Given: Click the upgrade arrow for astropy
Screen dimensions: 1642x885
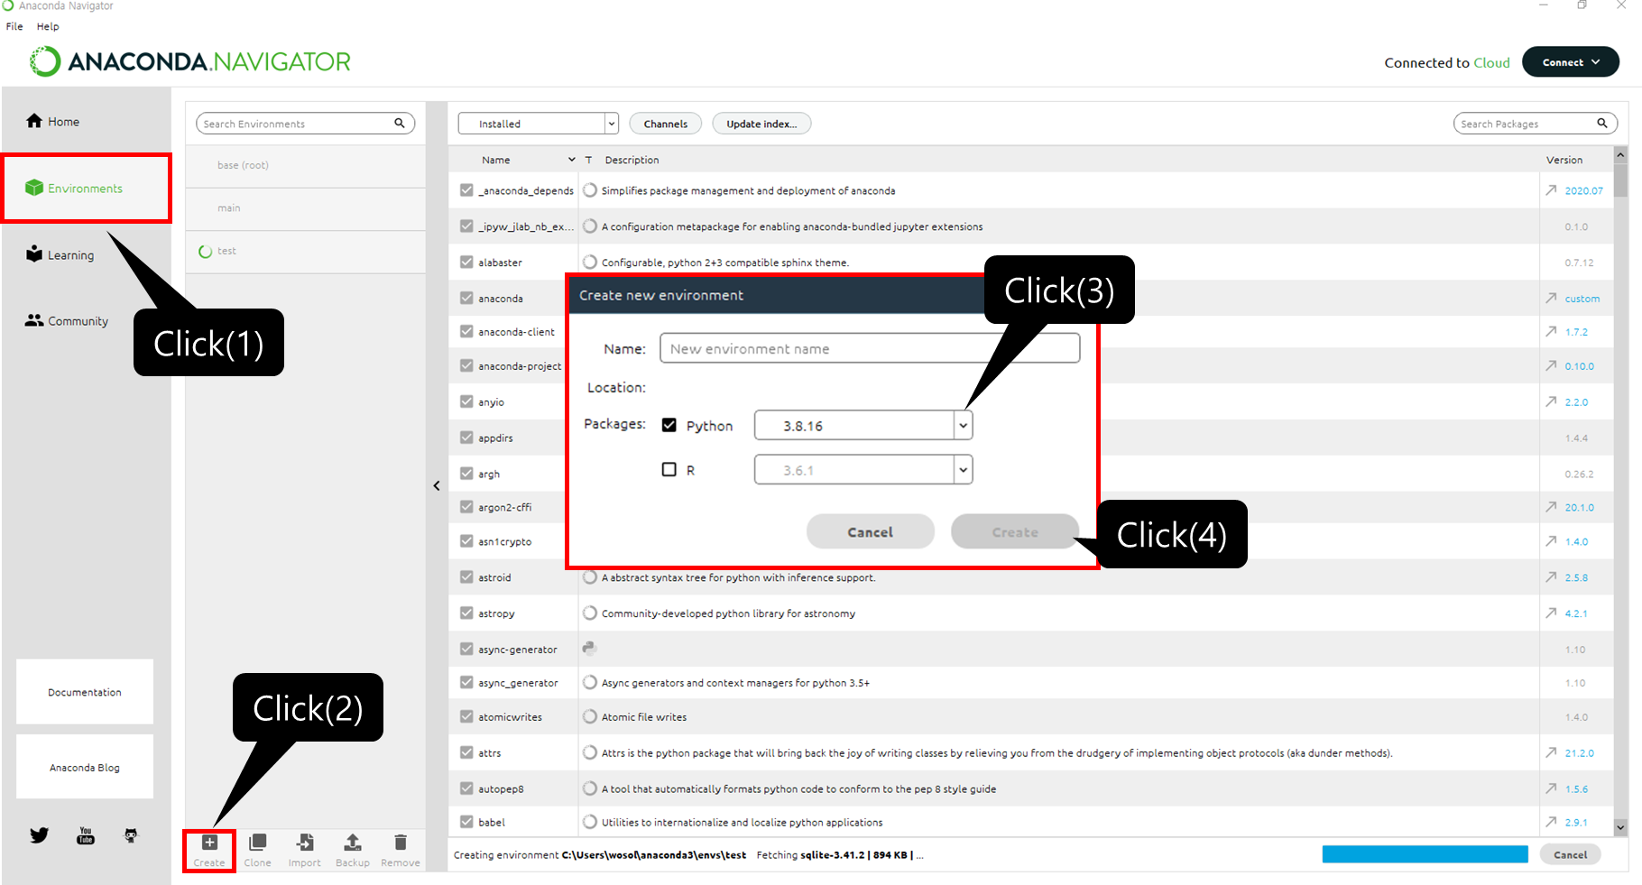Looking at the screenshot, I should coord(1551,613).
